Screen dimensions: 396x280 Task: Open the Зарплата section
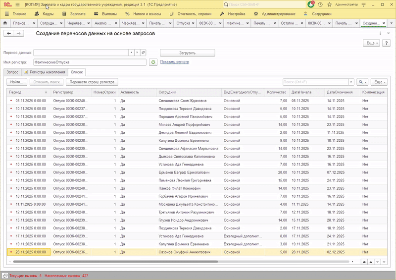click(74, 14)
